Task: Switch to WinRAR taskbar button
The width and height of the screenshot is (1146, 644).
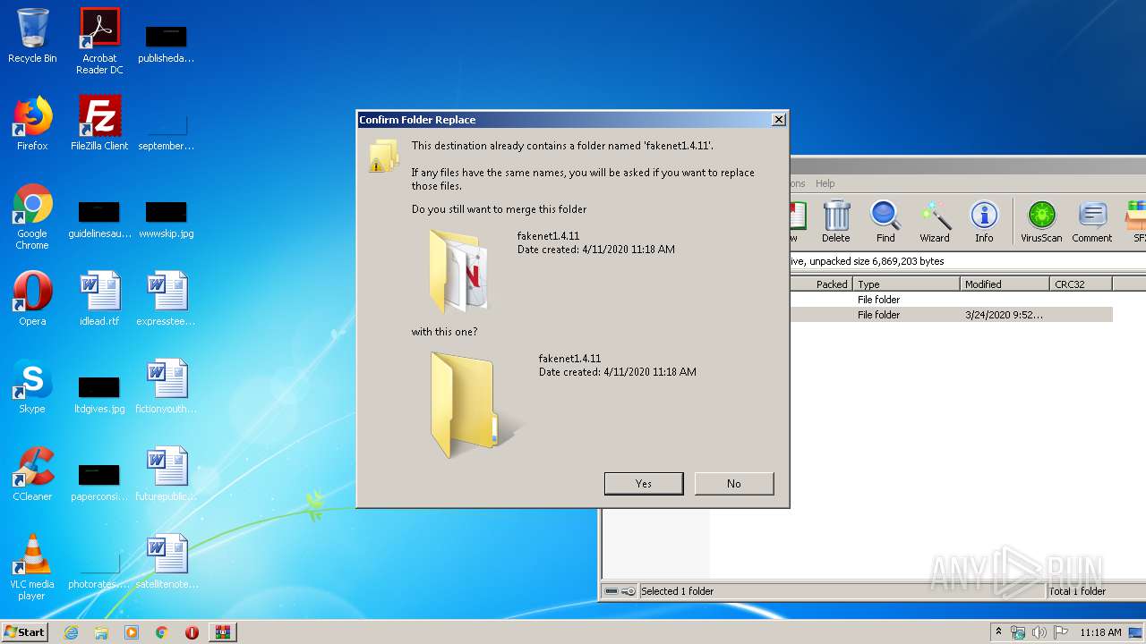Action: click(223, 632)
